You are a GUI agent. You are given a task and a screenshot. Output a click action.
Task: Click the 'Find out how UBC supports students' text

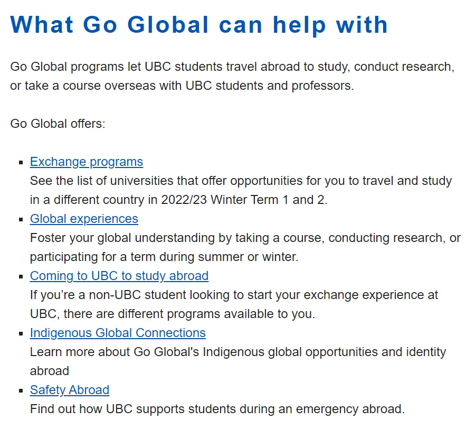pyautogui.click(x=217, y=409)
